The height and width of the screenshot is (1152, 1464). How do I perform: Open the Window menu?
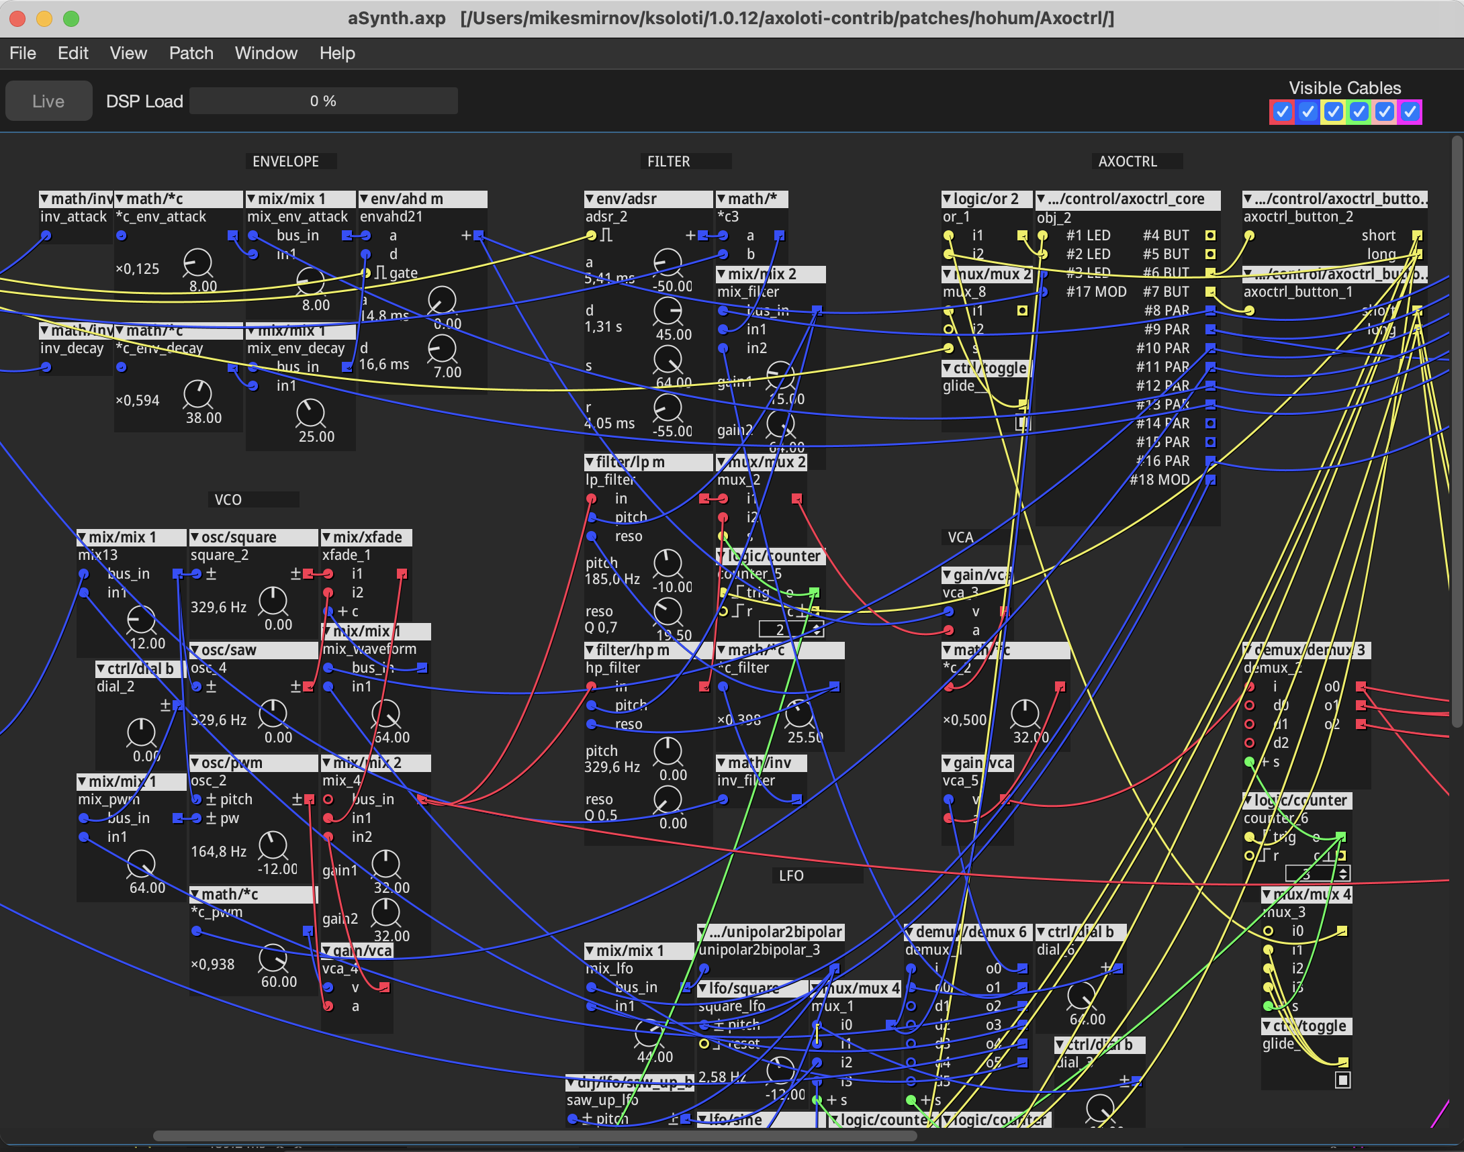[x=266, y=53]
